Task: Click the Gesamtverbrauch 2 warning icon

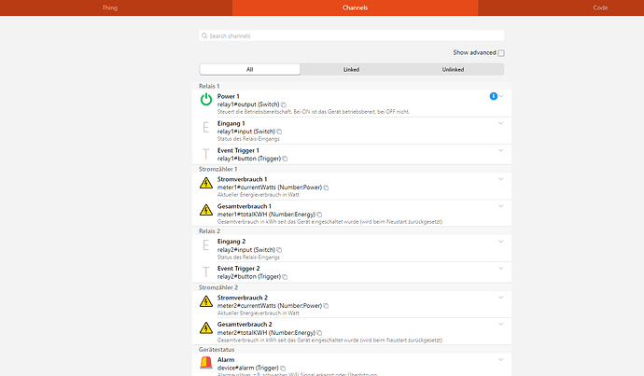Action: tap(206, 329)
